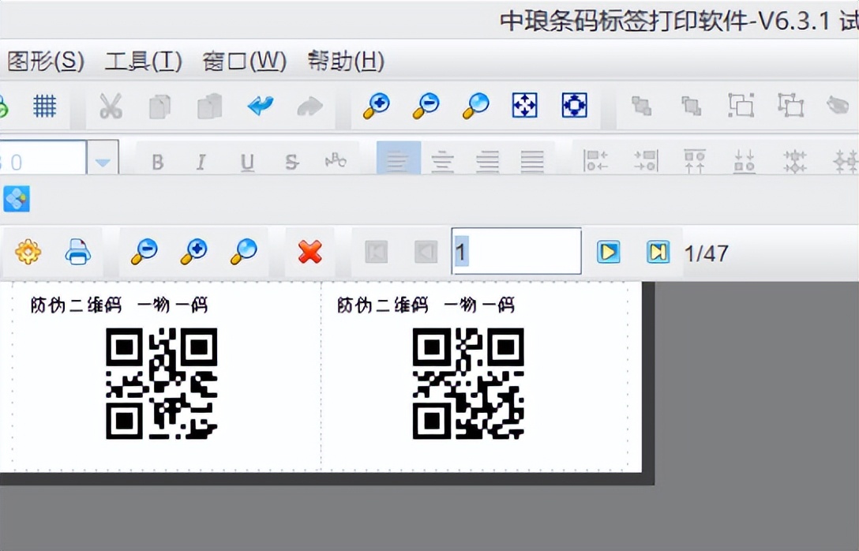Image resolution: width=859 pixels, height=551 pixels.
Task: Click preview plain magnifier icon
Action: [243, 251]
